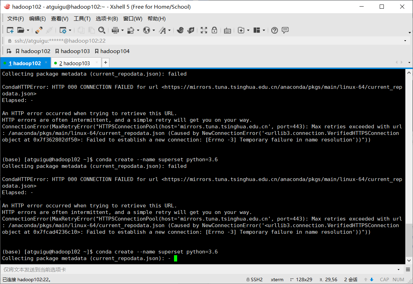The height and width of the screenshot is (284, 413).
Task: Open the 工具(T) menu
Action: (x=82, y=19)
